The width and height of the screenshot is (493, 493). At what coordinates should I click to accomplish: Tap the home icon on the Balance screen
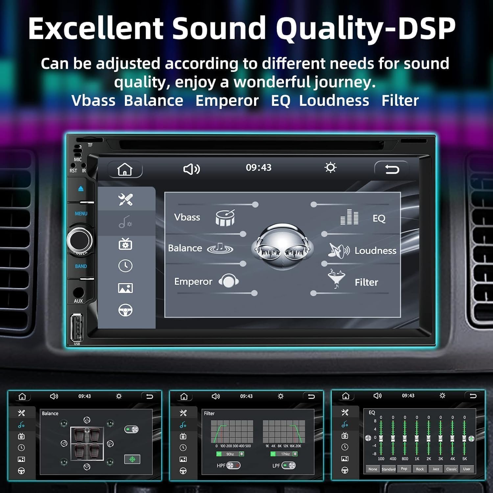tap(22, 396)
